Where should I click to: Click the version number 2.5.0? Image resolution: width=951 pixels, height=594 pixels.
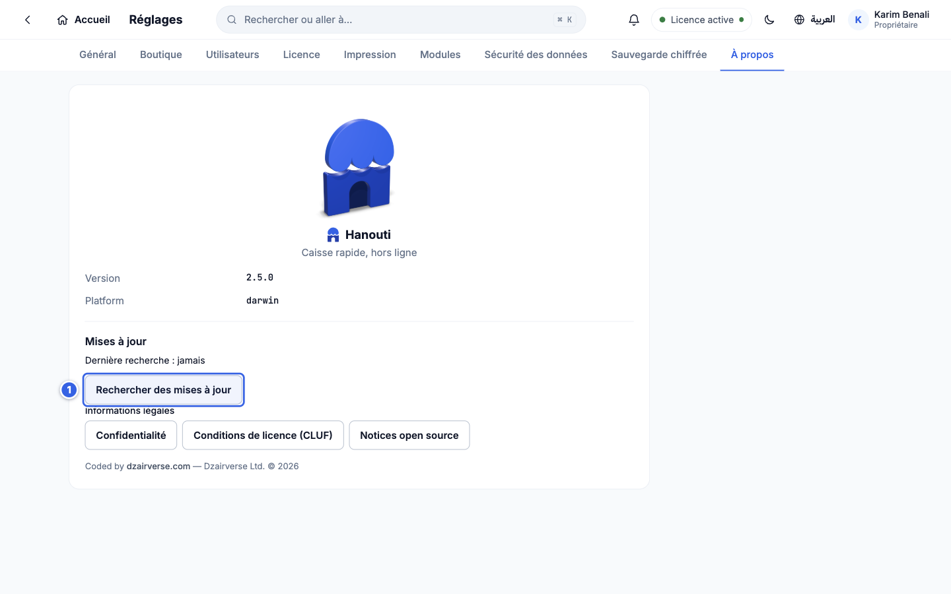(x=260, y=278)
